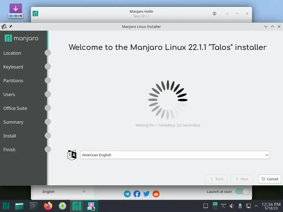Select the Office Suite step in sidebar

pyautogui.click(x=15, y=108)
